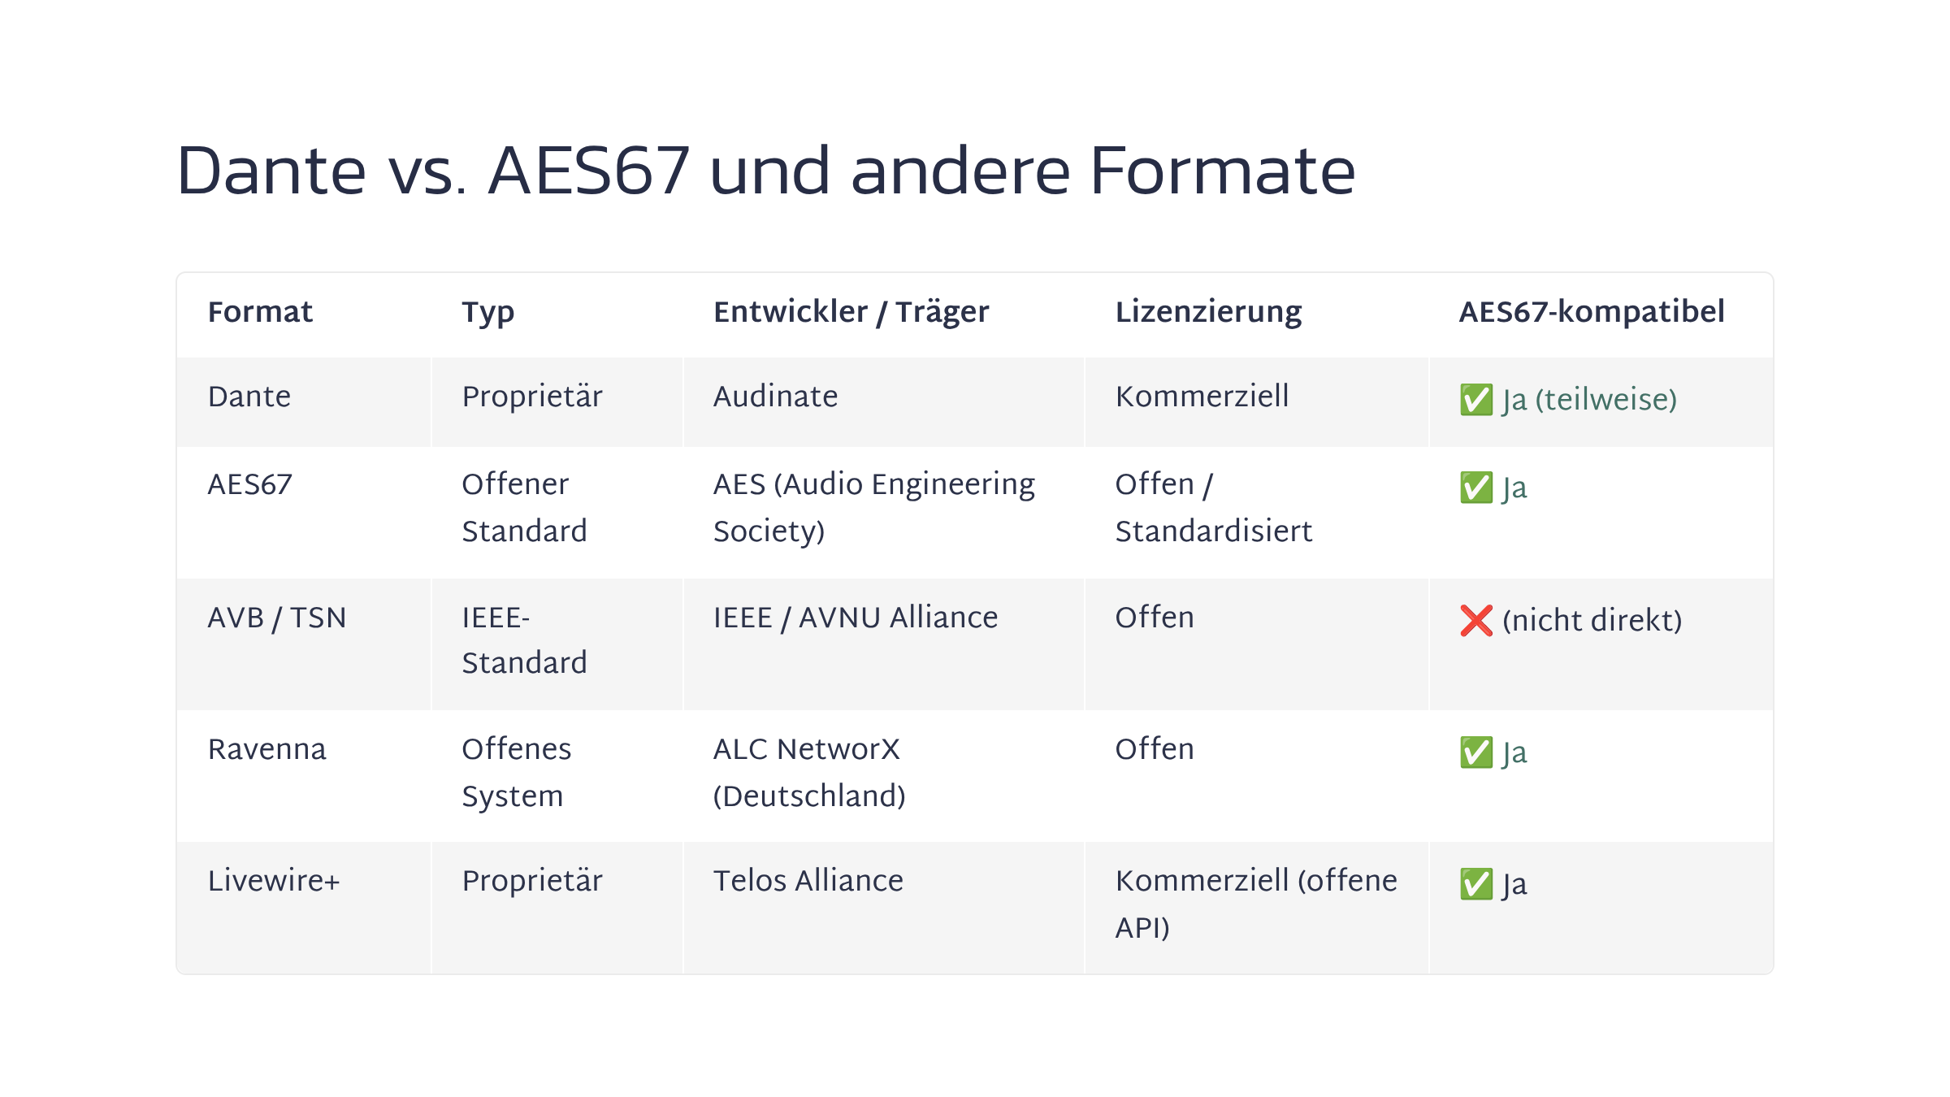Screen dimensions: 1950x1097
Task: Click the "Entwickler / Träger" column header
Action: tap(851, 312)
